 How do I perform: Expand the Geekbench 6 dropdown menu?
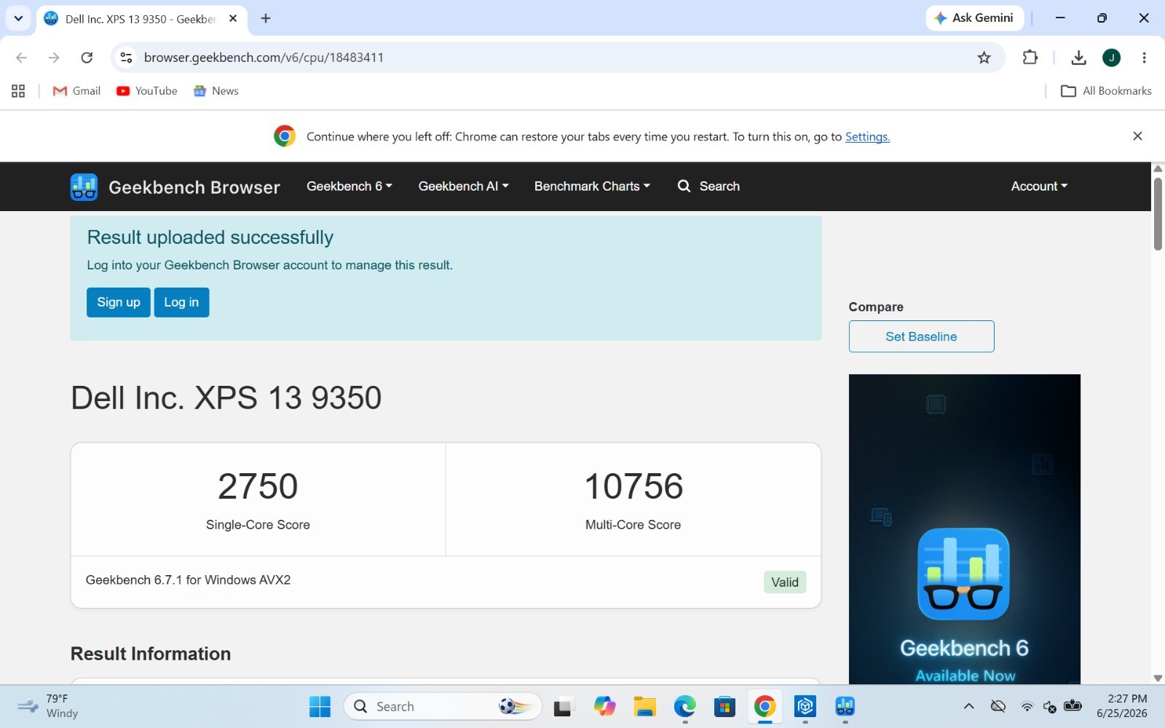tap(349, 186)
